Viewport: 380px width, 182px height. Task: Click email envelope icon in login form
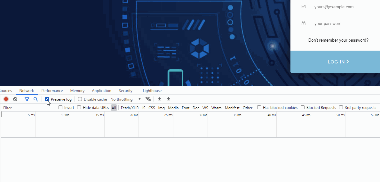pos(304,7)
